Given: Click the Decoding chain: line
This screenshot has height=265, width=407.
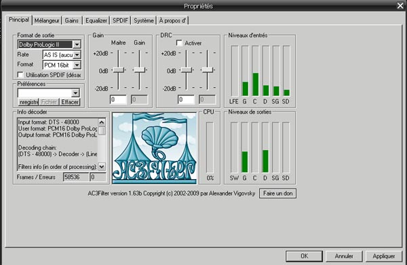Looking at the screenshot, I should pos(37,148).
